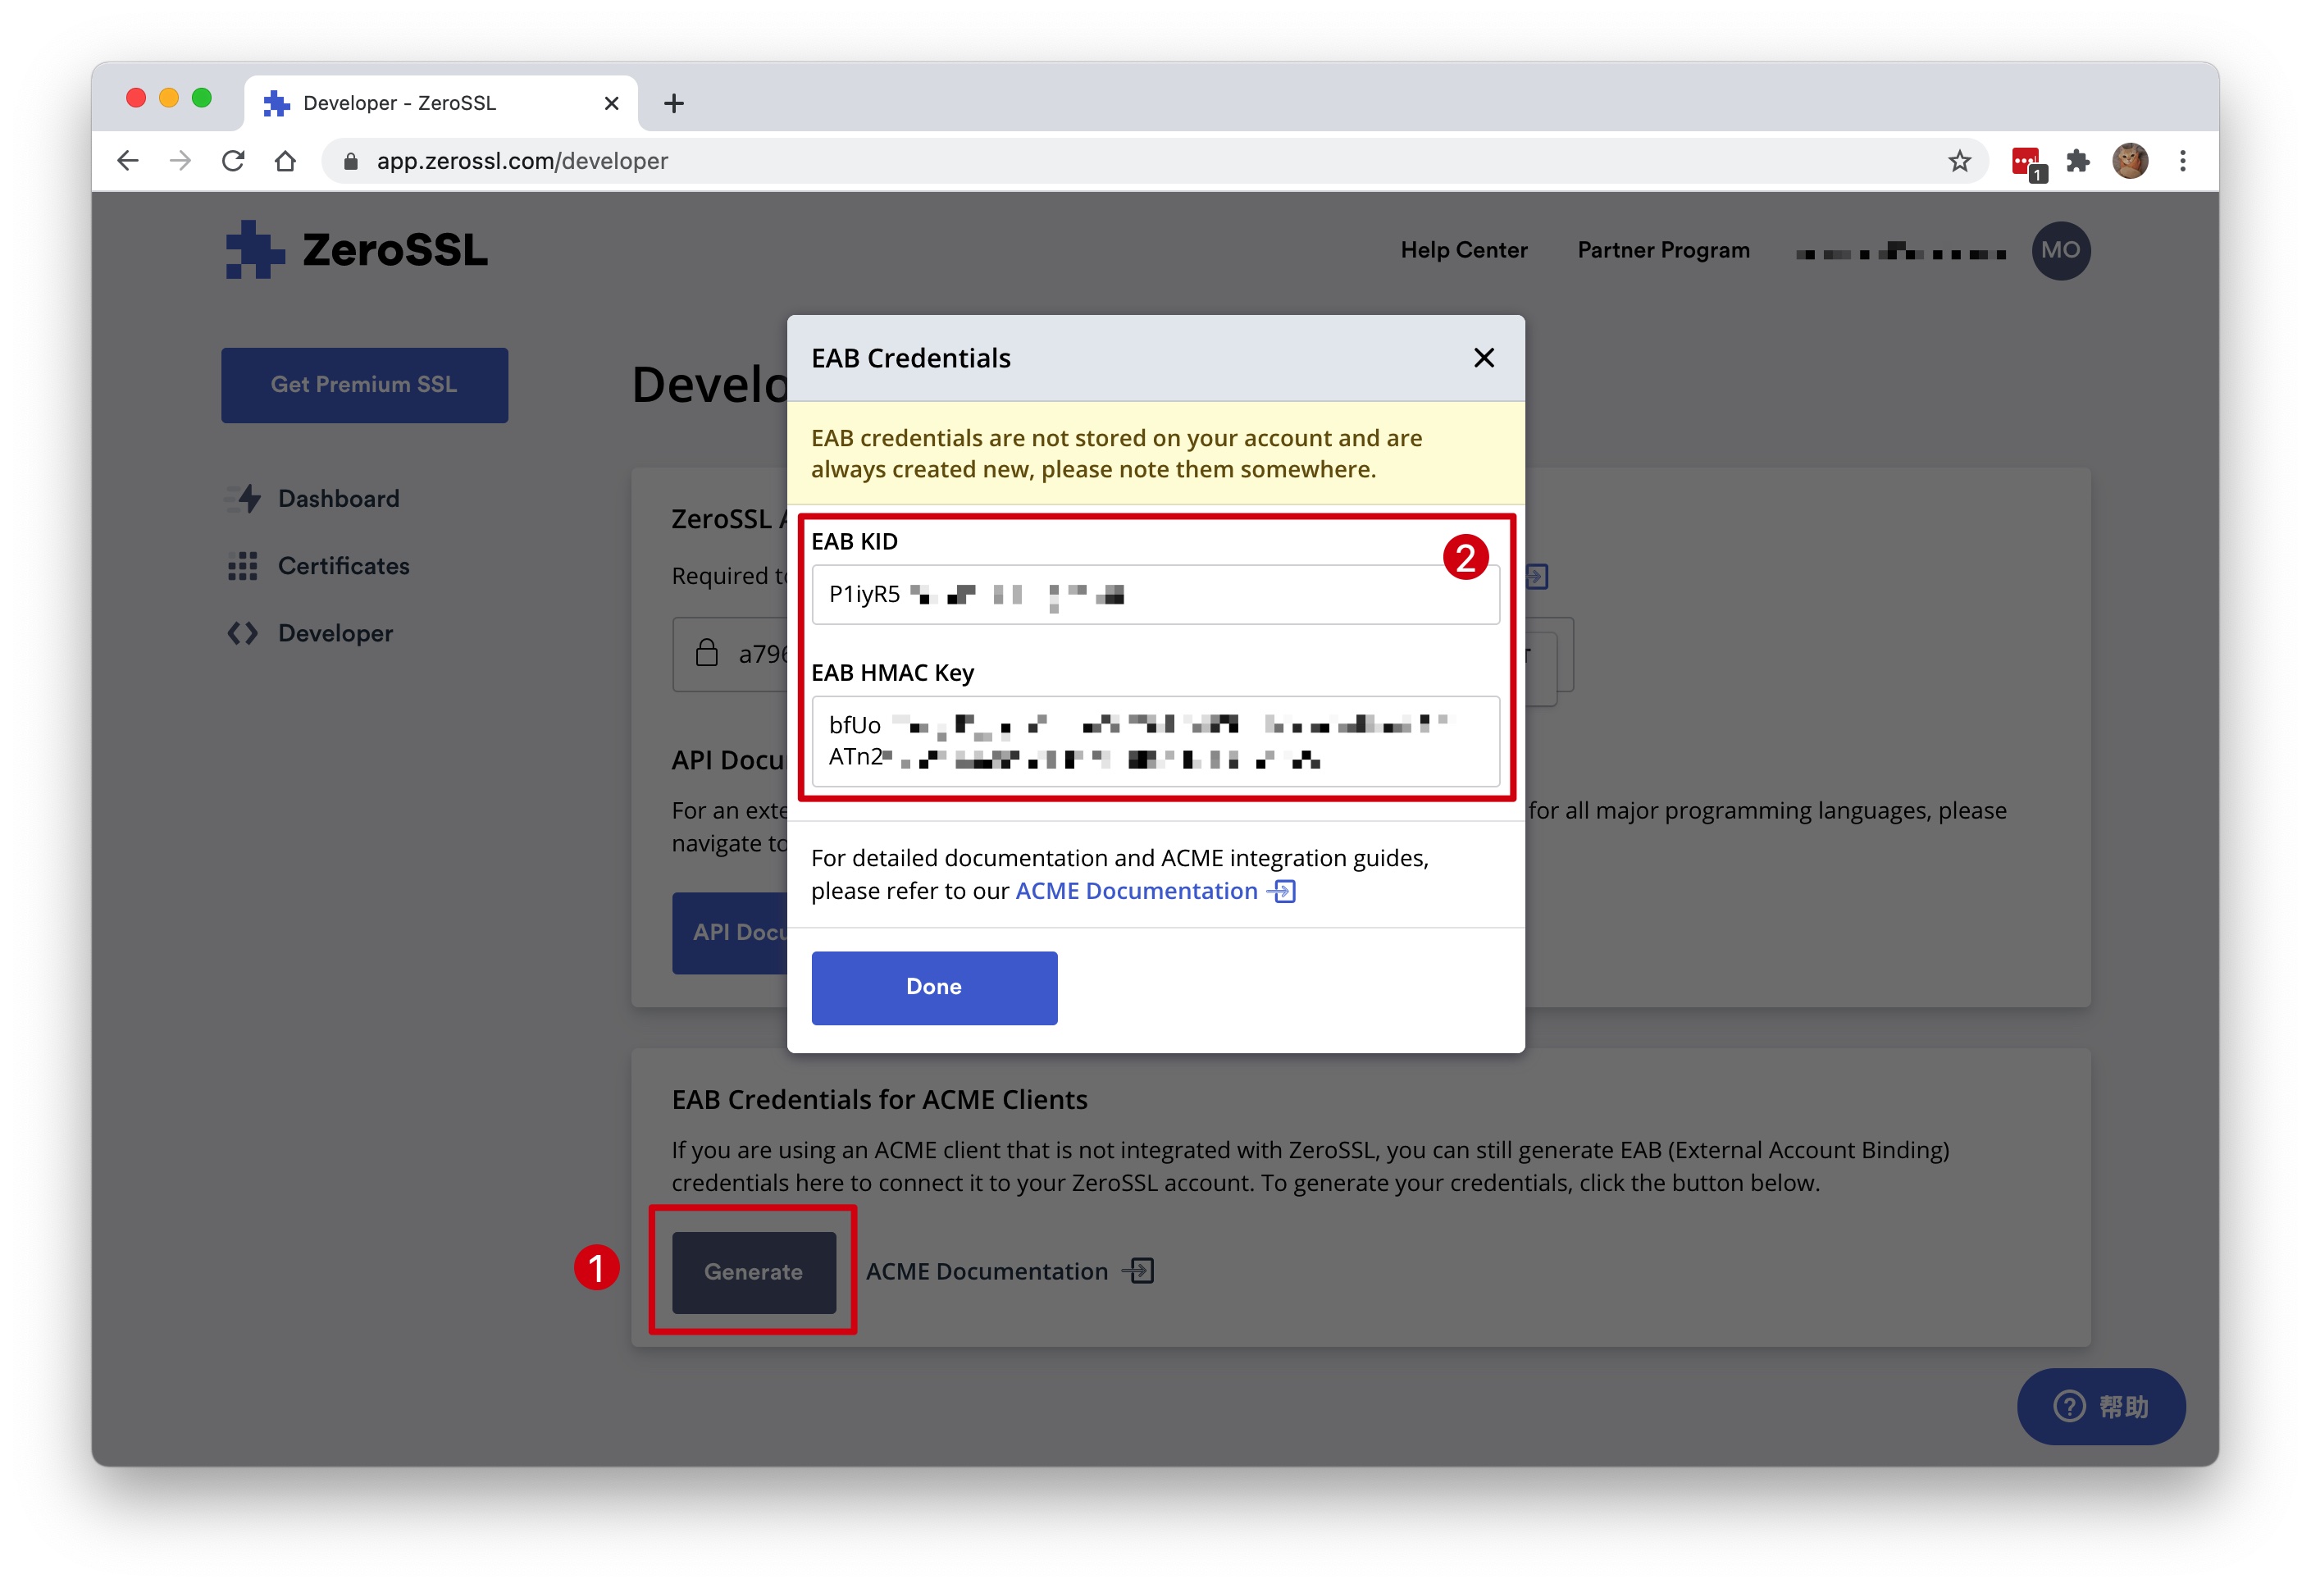Reload the page

click(x=233, y=162)
